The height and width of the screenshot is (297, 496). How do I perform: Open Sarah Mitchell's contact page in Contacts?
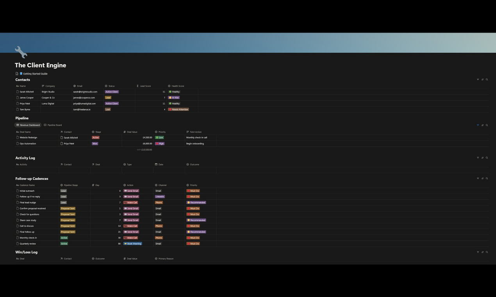click(x=27, y=92)
